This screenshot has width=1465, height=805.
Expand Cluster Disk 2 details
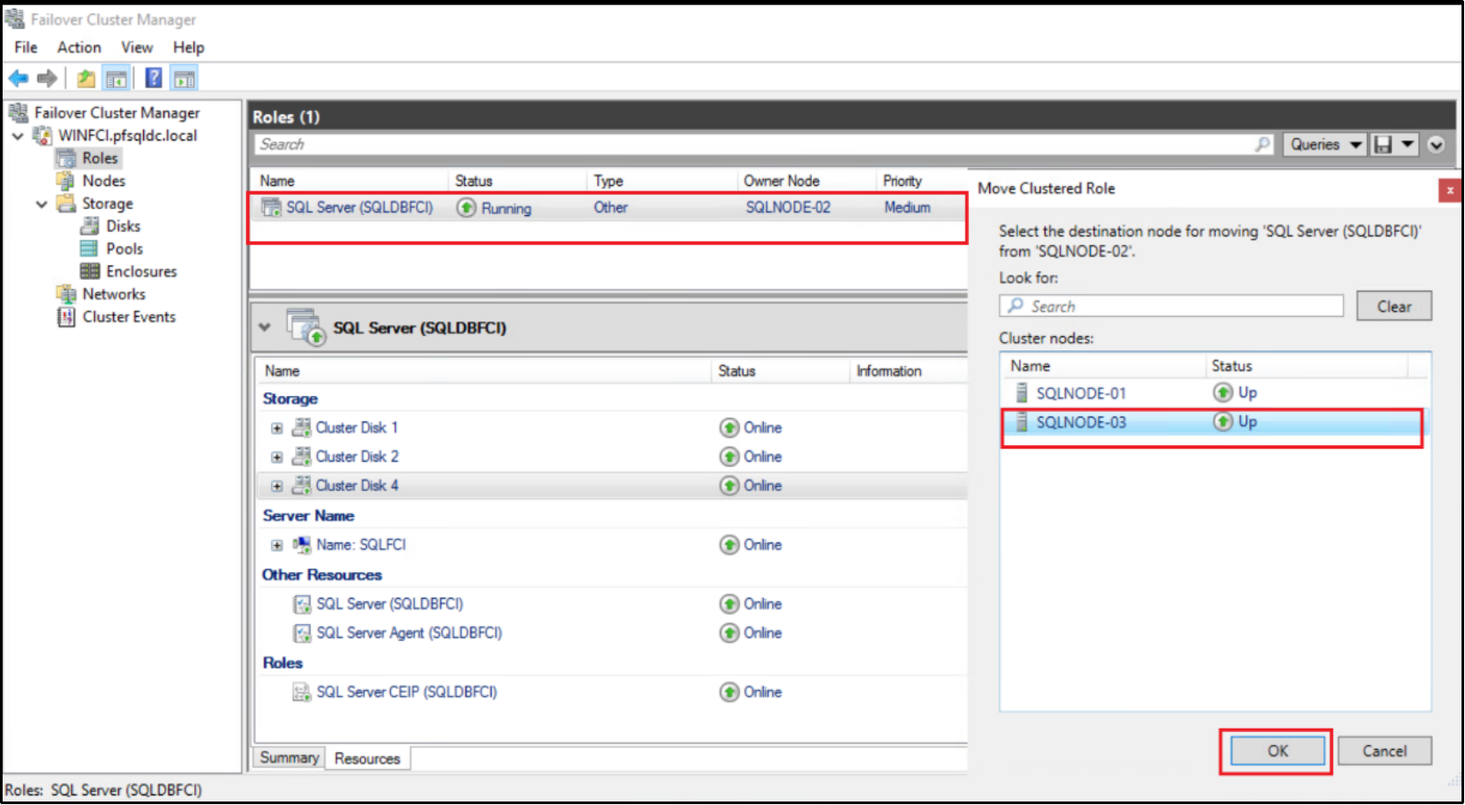277,457
